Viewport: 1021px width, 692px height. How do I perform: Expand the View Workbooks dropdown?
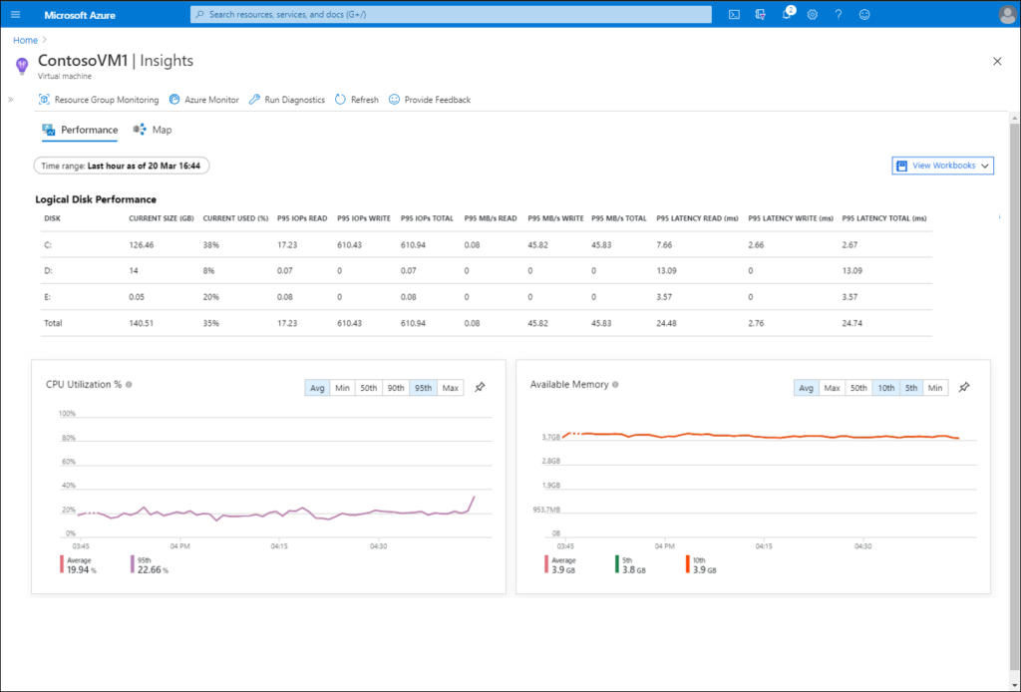(942, 166)
